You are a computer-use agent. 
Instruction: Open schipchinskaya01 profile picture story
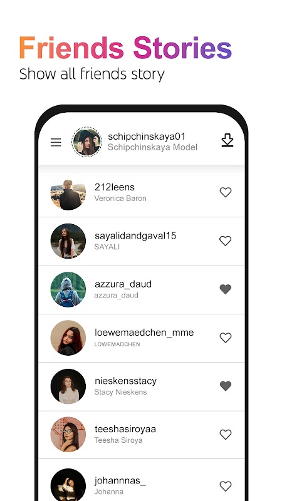click(86, 142)
